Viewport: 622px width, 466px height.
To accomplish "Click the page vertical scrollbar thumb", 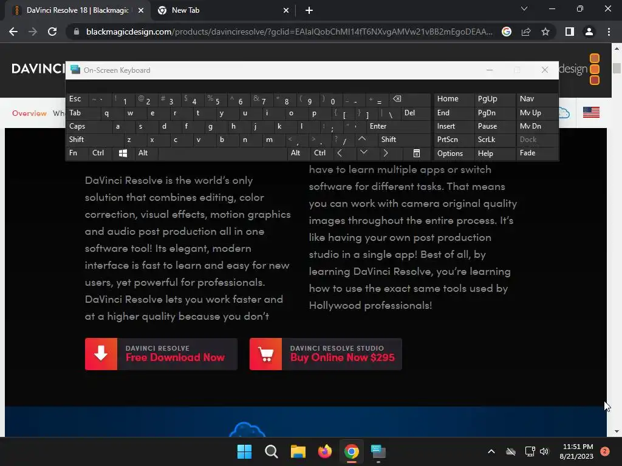I will point(617,68).
